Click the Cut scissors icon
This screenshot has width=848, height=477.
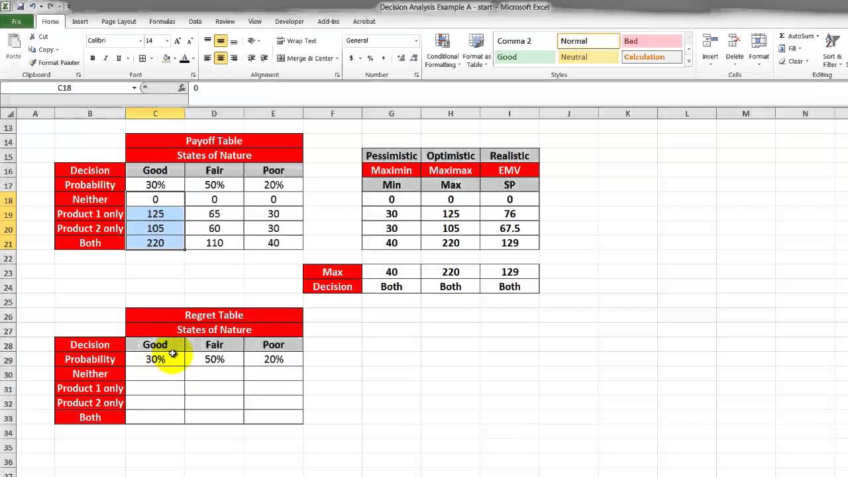[x=33, y=37]
